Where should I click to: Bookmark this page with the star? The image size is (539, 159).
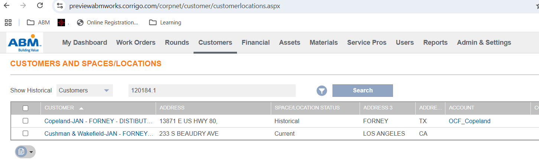(x=537, y=6)
